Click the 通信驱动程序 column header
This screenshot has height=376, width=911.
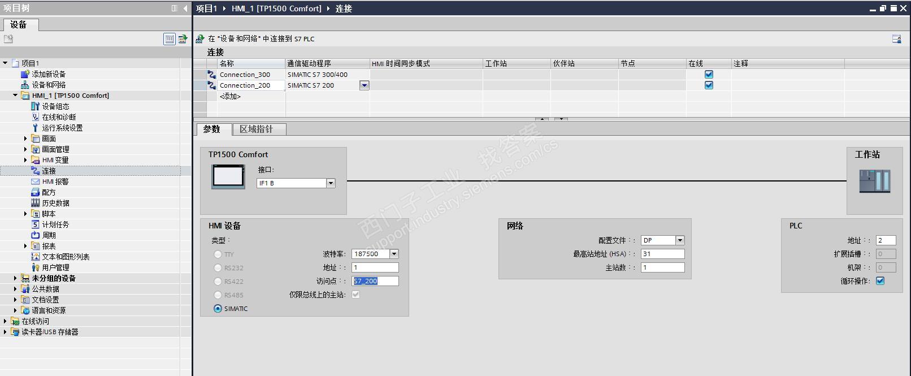pyautogui.click(x=327, y=63)
